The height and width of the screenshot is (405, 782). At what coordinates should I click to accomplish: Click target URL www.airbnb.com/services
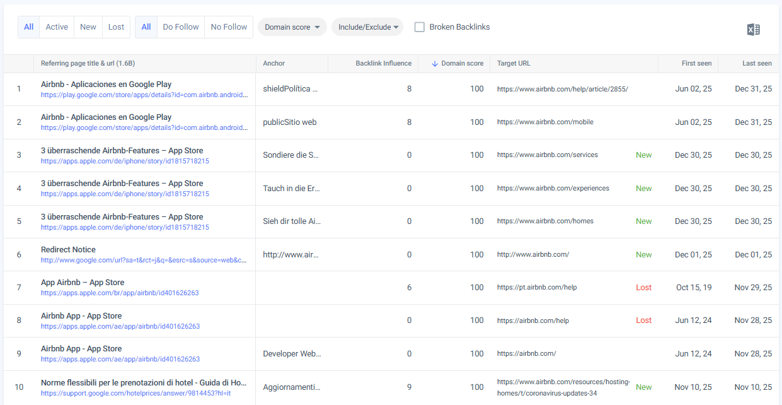pyautogui.click(x=548, y=155)
